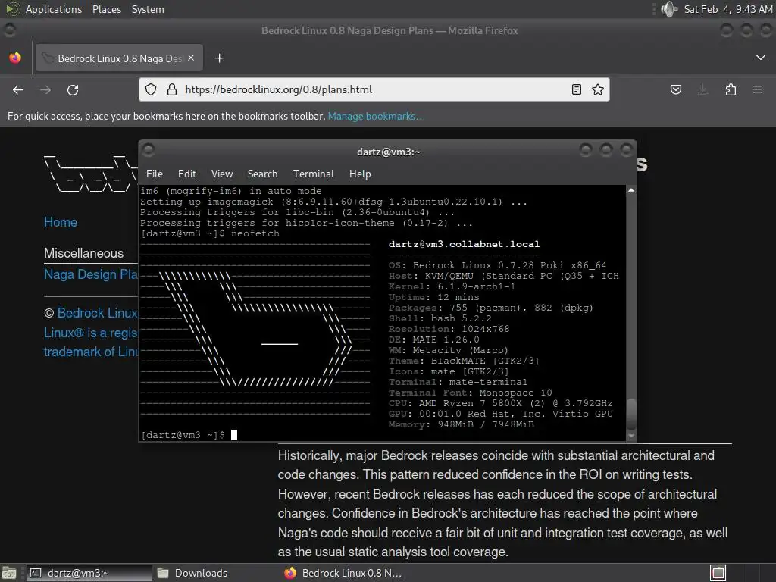The image size is (776, 582).
Task: Open the terminal View menu
Action: (222, 174)
